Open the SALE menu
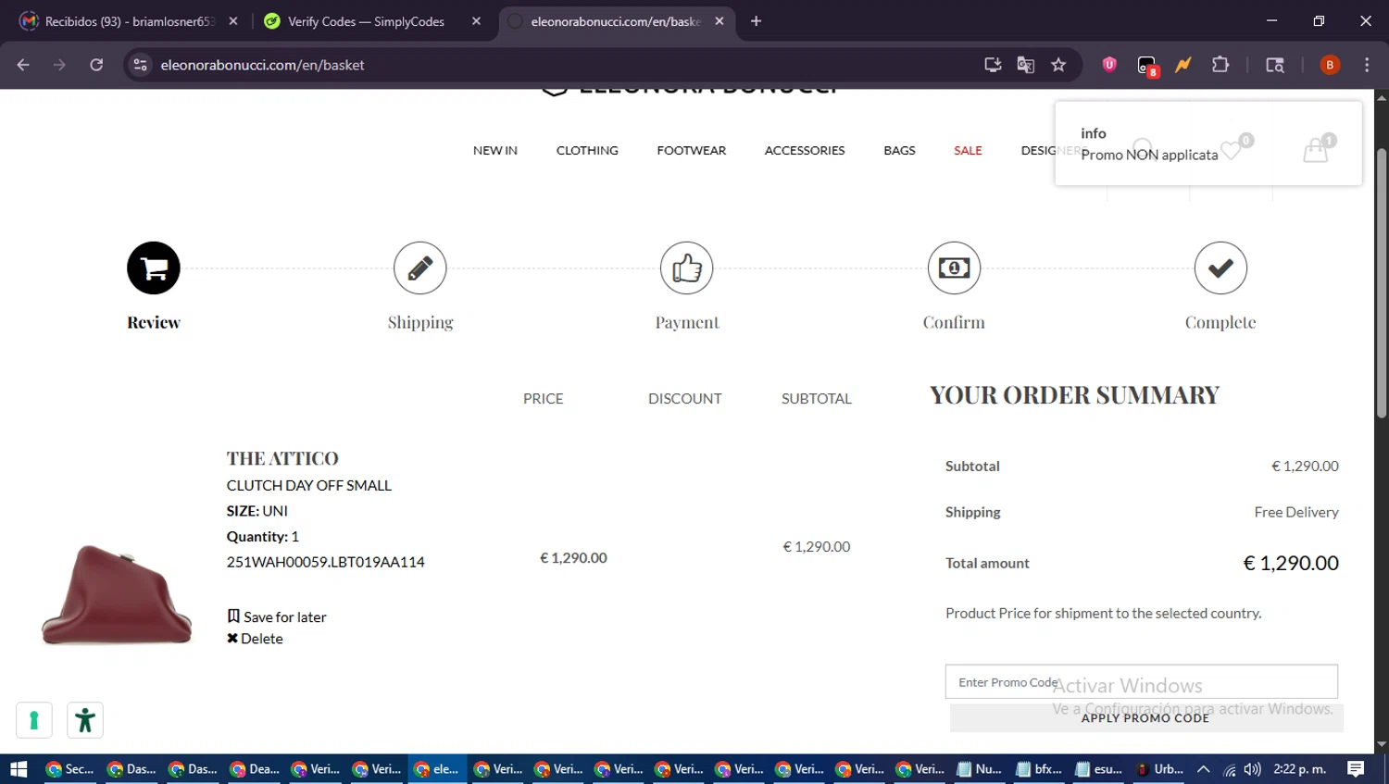 click(968, 150)
